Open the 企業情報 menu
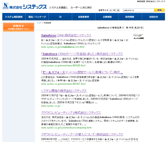Viewport: 167px width, 142px height. click(x=107, y=17)
